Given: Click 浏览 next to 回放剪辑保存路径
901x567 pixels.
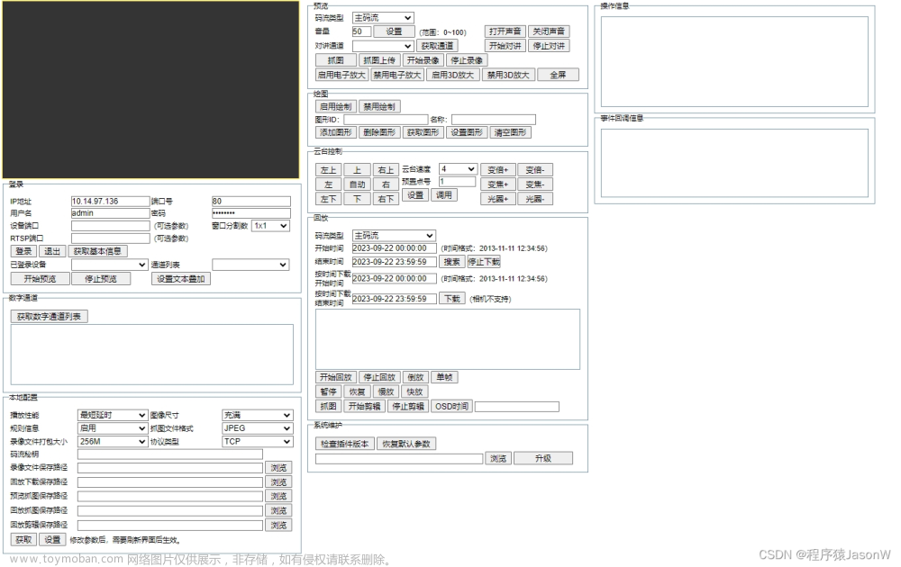Looking at the screenshot, I should pos(278,525).
